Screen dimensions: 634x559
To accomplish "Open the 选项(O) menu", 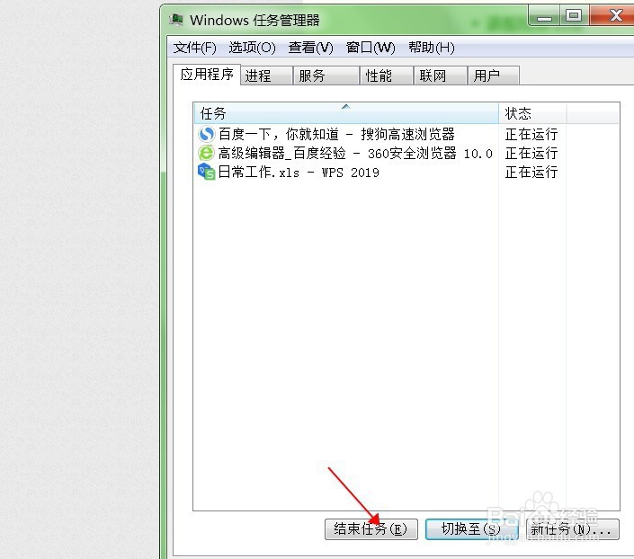I will click(252, 48).
